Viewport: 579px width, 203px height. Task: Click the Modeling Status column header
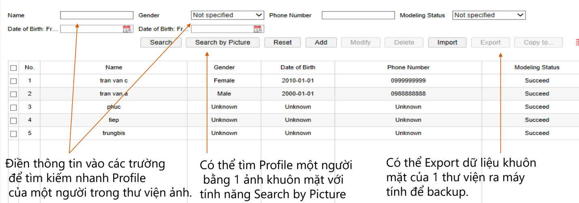pyautogui.click(x=536, y=67)
